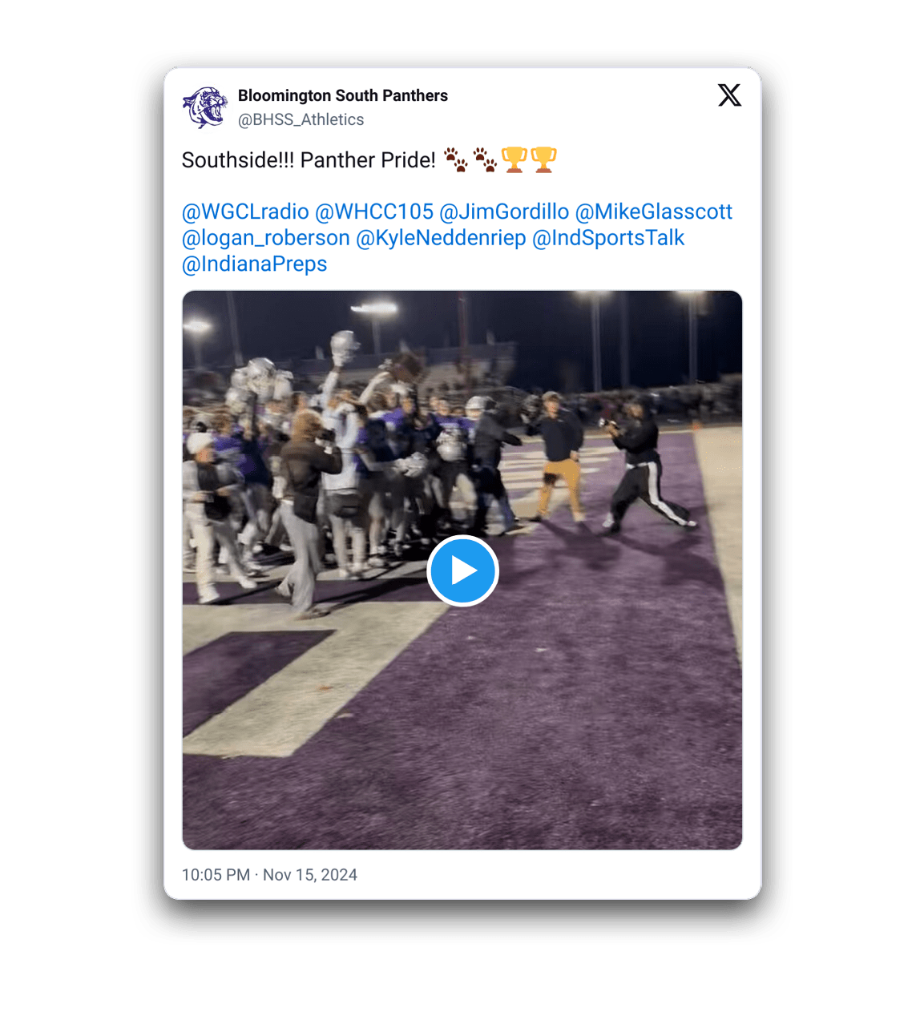Click the first trophy emoji
This screenshot has height=1032, width=924.
pos(514,159)
